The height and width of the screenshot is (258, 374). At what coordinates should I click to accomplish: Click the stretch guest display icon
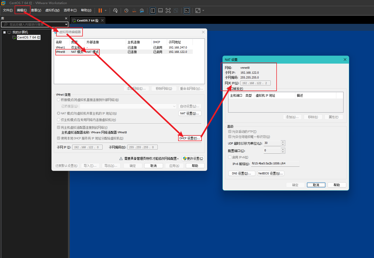click(x=198, y=11)
